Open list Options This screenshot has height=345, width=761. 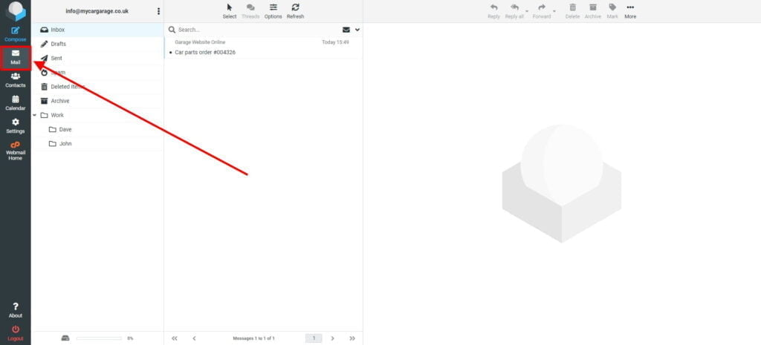[x=273, y=11]
